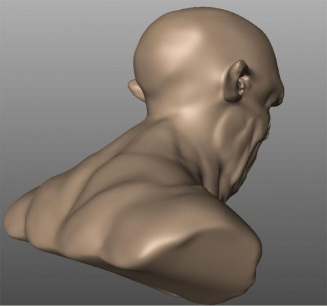Click the sculpted ear on the head
327x306 pixels.
click(x=238, y=82)
